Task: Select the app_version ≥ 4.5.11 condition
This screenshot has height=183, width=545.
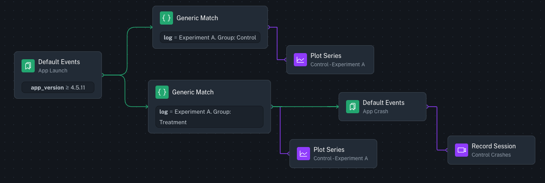Action: [58, 87]
